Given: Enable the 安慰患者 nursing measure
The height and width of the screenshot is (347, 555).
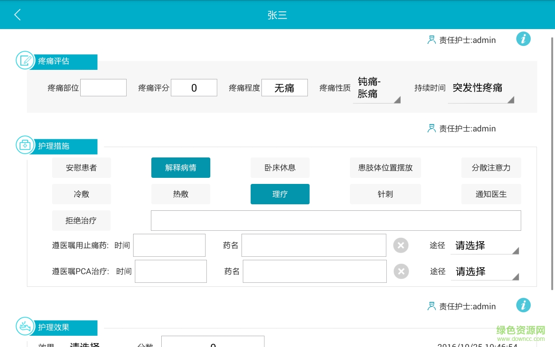Looking at the screenshot, I should coord(81,168).
